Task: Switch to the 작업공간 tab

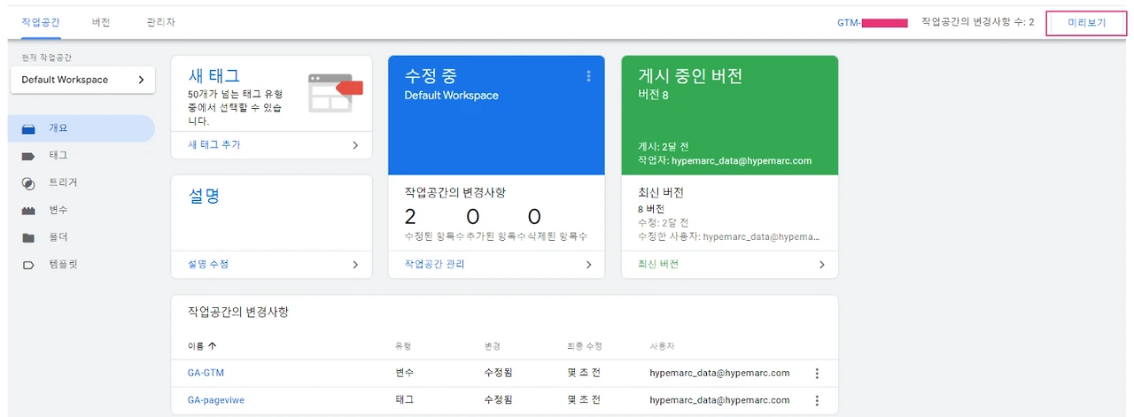Action: click(41, 22)
